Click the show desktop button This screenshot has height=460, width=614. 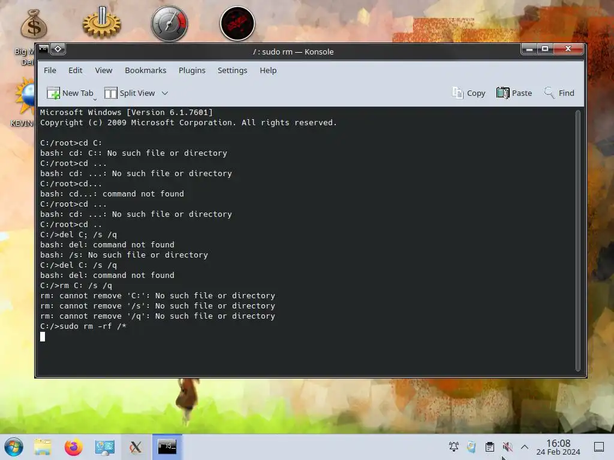point(599,447)
